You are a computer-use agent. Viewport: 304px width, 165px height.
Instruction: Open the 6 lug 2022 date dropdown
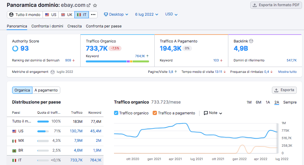pos(146,14)
